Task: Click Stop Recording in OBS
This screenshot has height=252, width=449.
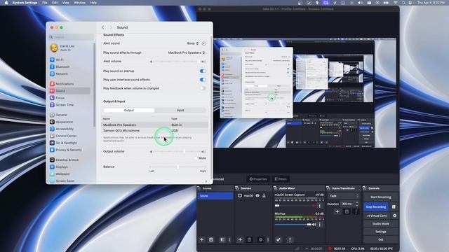Action: point(376,207)
